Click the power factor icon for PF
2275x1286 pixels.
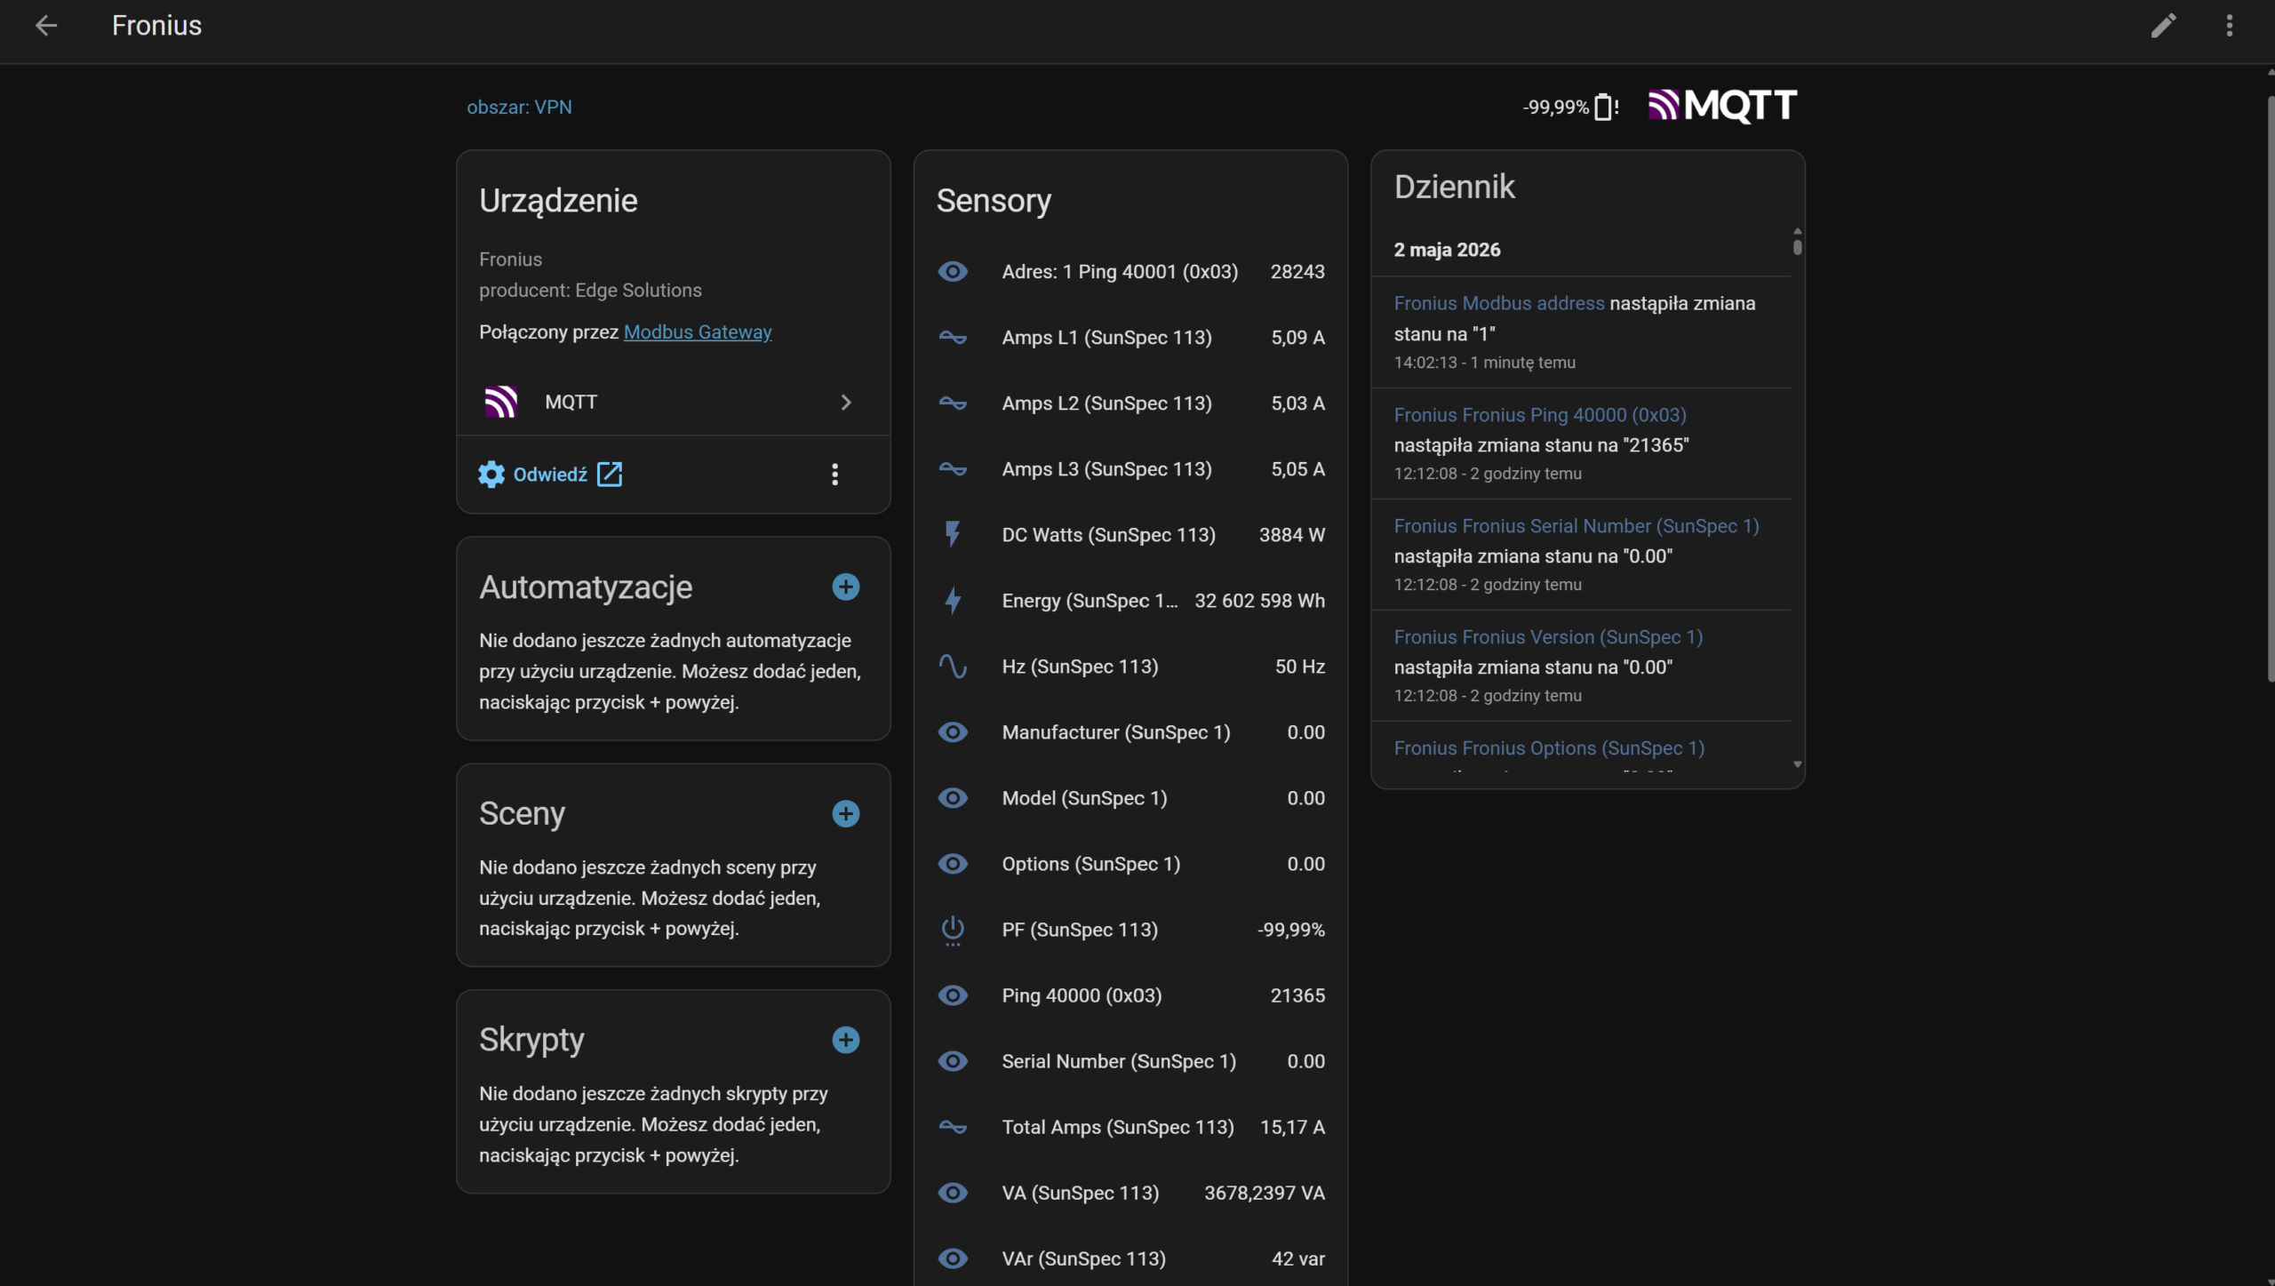(953, 931)
